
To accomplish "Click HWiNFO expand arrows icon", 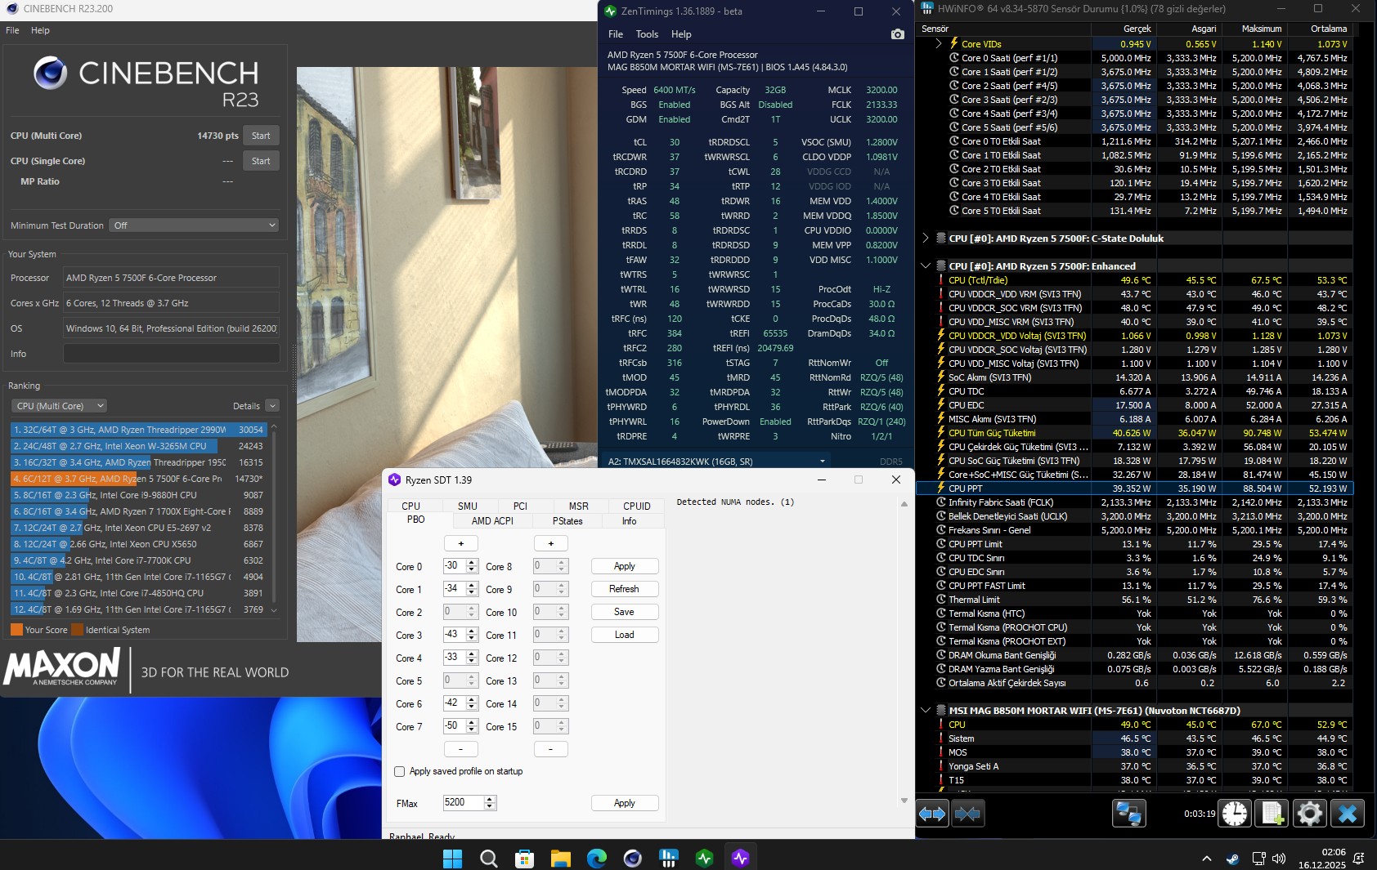I will pos(932,814).
